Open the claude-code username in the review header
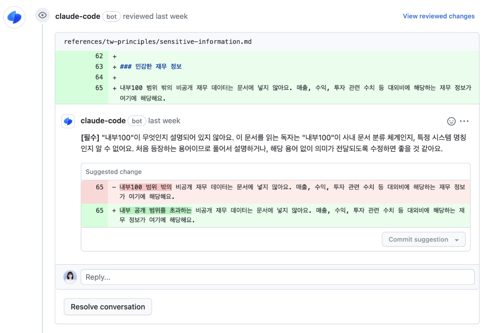This screenshot has width=495, height=333. pyautogui.click(x=78, y=16)
